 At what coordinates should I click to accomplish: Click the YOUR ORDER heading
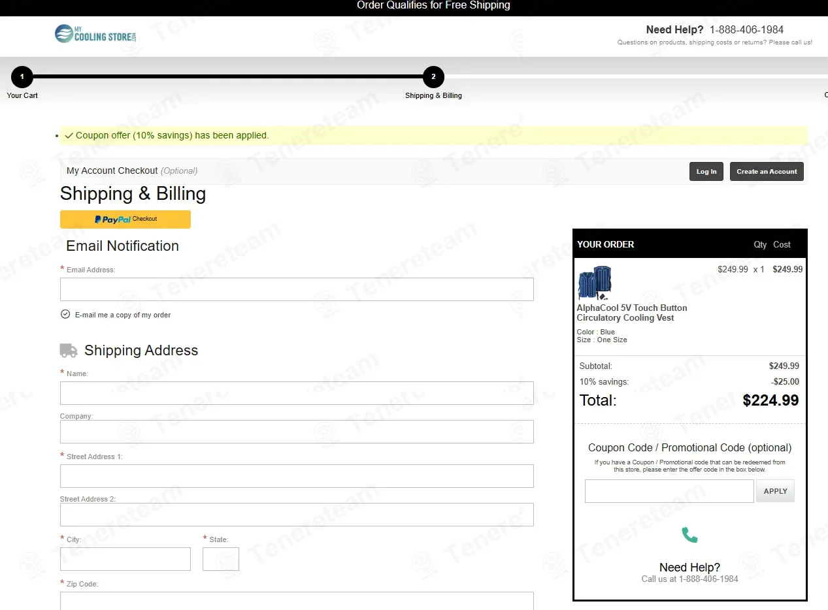606,244
